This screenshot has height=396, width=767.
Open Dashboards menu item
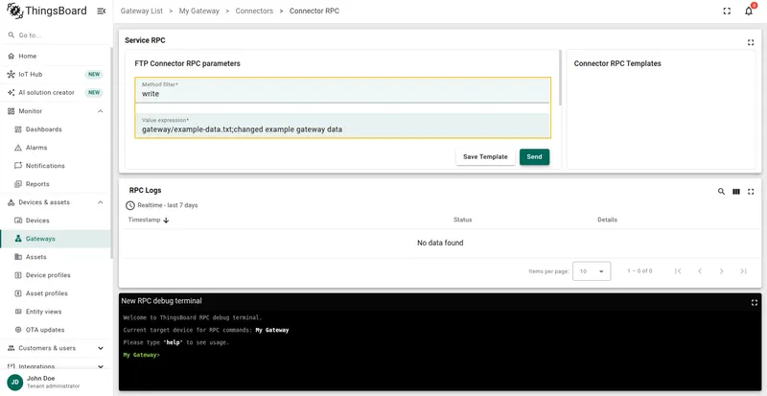(x=57, y=129)
